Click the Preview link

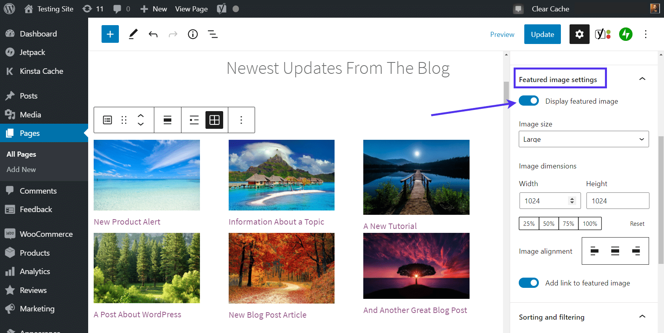click(x=502, y=35)
